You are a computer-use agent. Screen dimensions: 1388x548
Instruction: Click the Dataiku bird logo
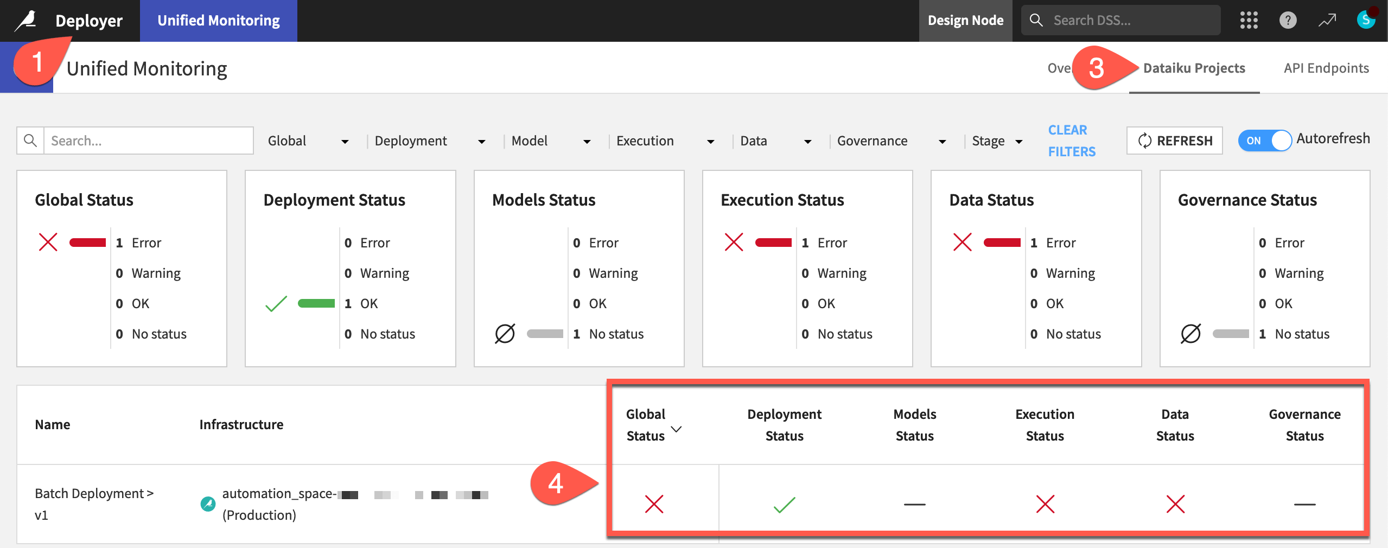26,21
